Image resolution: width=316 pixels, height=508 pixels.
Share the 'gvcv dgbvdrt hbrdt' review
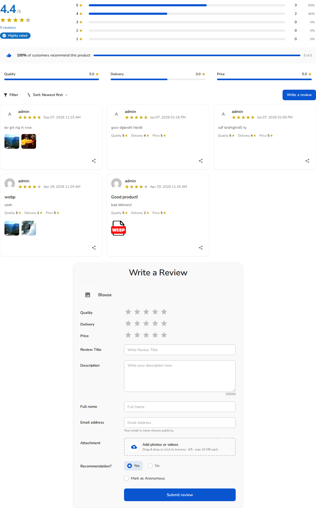(201, 161)
